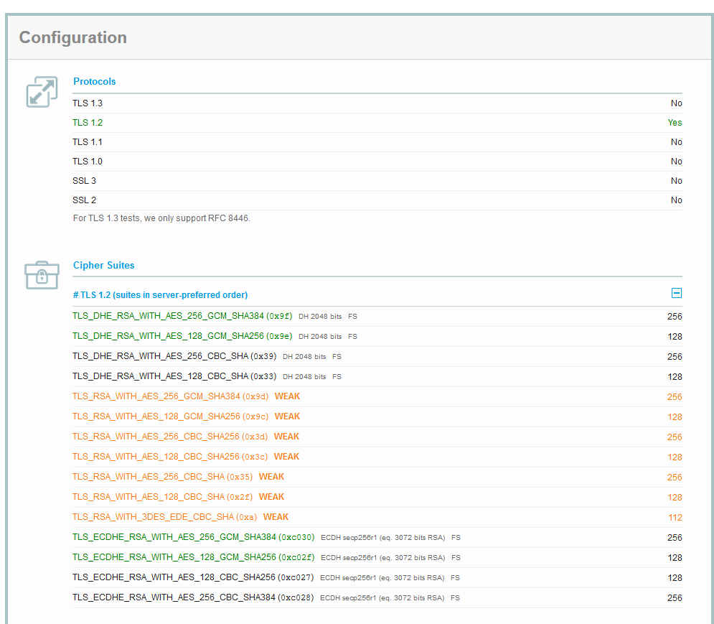Click the RFC 8446 note text
Viewport: 714px width, 624px height.
pyautogui.click(x=161, y=218)
